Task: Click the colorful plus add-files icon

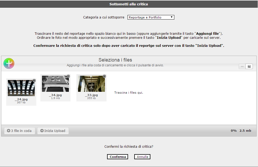Action: 9,63
